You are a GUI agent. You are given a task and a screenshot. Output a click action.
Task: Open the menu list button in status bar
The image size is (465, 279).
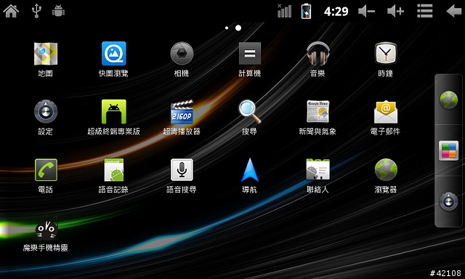[424, 11]
